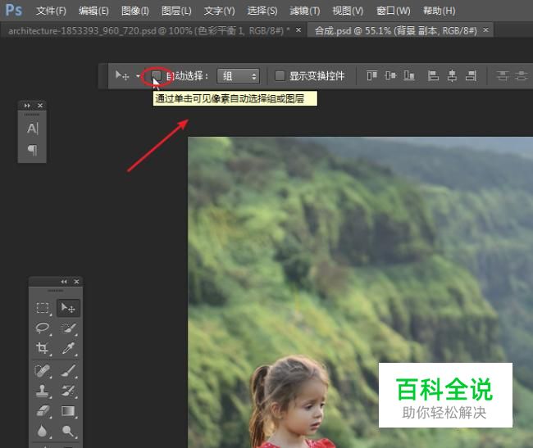This screenshot has height=448, width=533.
Task: Open the tool preset picker arrow
Action: click(138, 76)
